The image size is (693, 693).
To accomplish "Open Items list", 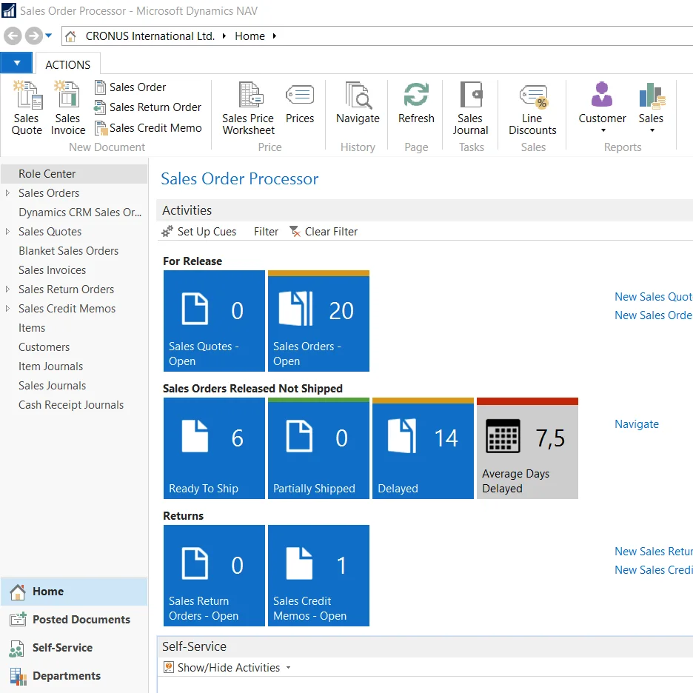I will pos(32,328).
